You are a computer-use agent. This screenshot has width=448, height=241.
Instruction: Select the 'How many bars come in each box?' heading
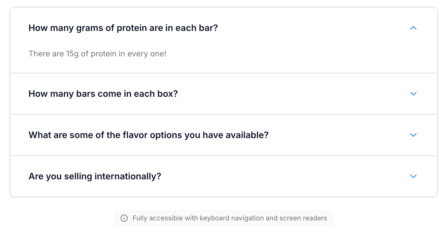tap(103, 94)
